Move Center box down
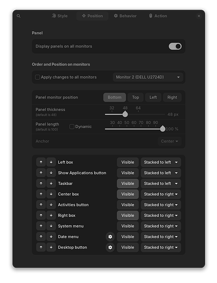217x283 pixels. [51, 194]
